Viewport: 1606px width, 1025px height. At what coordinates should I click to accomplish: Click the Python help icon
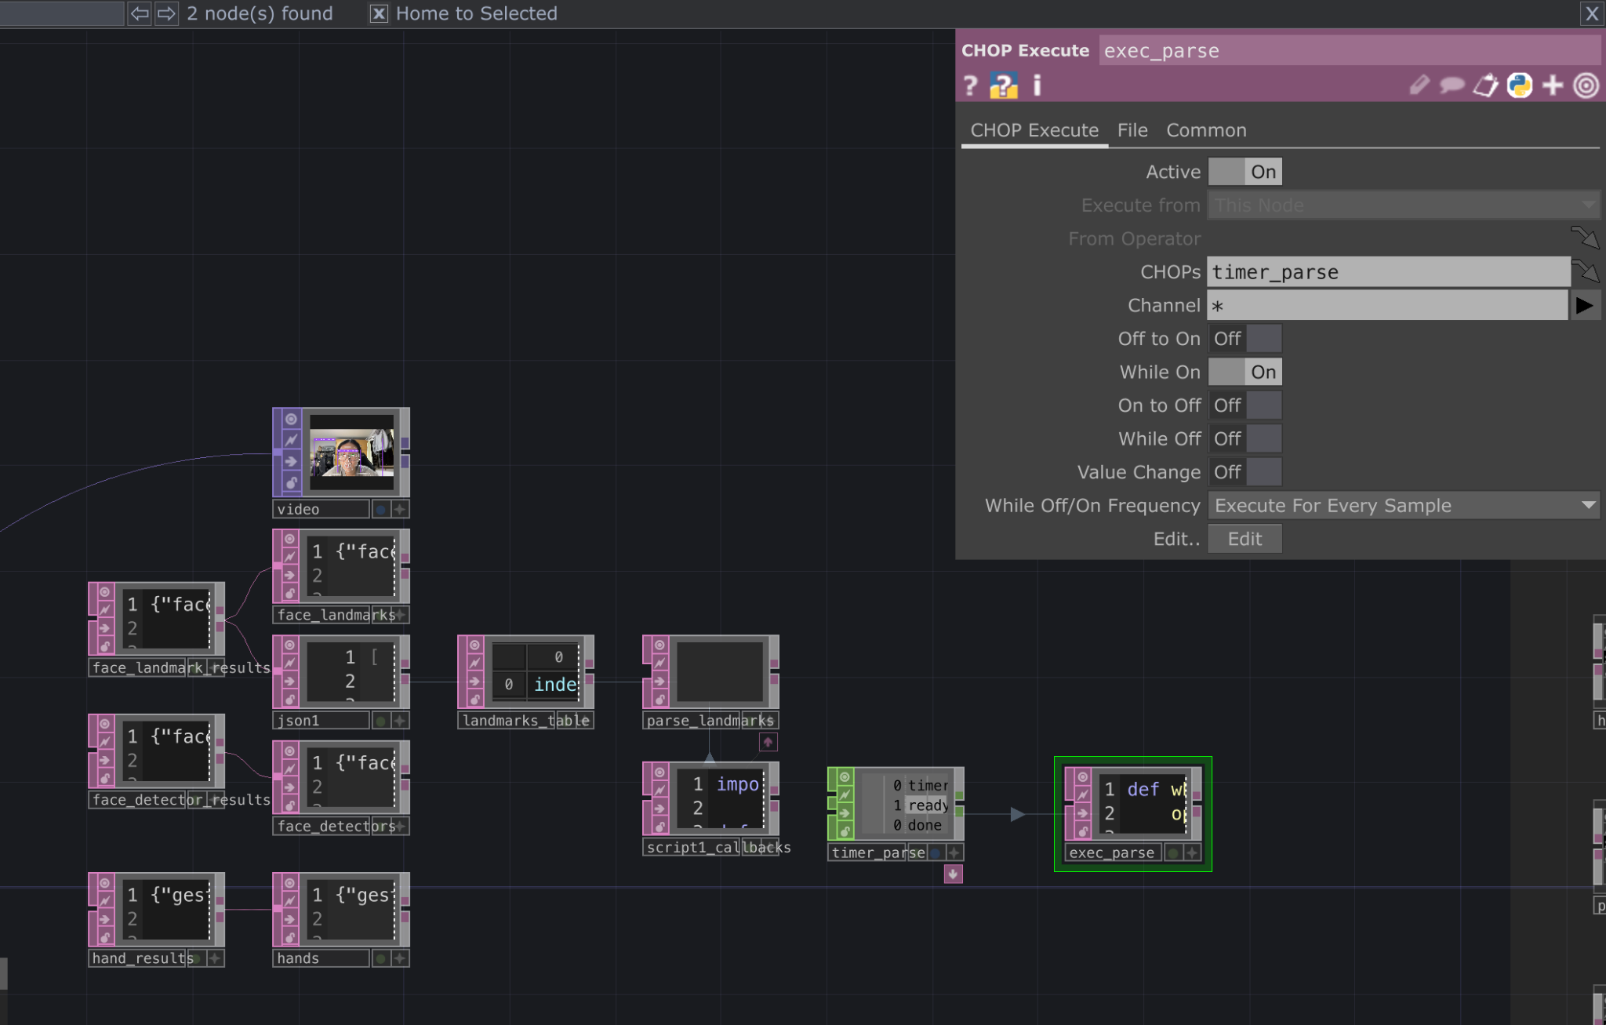coord(1004,85)
